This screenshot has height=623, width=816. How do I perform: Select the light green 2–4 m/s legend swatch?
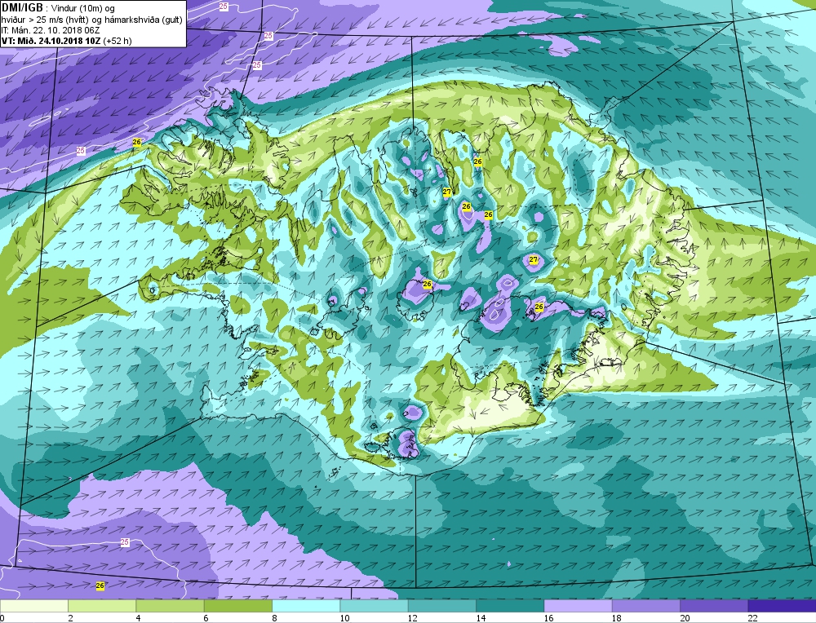pos(102,606)
